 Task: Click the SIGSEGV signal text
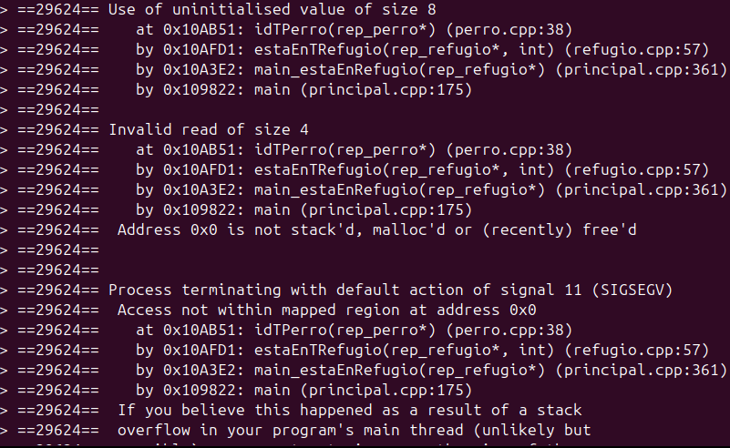(x=632, y=290)
